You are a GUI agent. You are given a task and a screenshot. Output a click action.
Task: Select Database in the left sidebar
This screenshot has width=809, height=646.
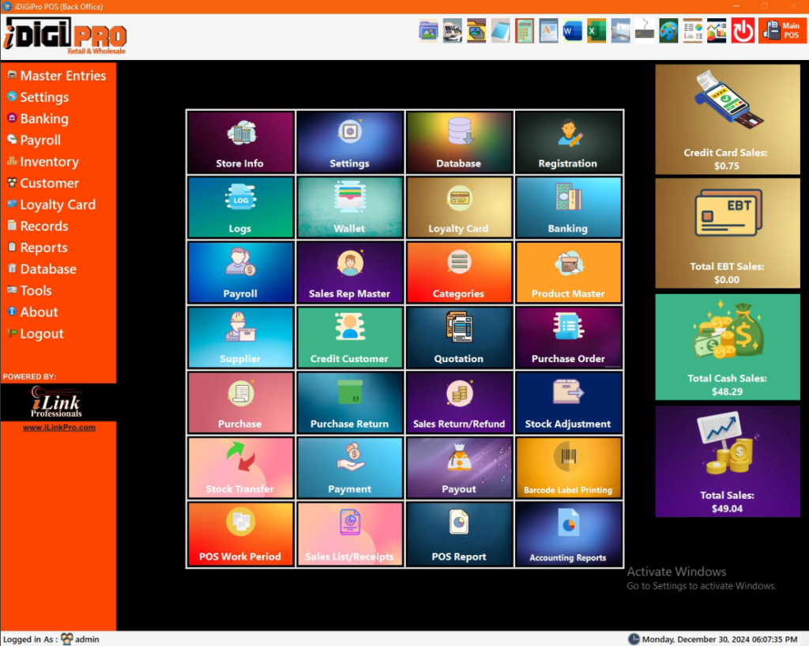42,269
